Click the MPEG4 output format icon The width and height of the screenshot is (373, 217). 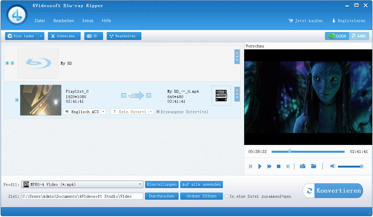pyautogui.click(x=221, y=96)
